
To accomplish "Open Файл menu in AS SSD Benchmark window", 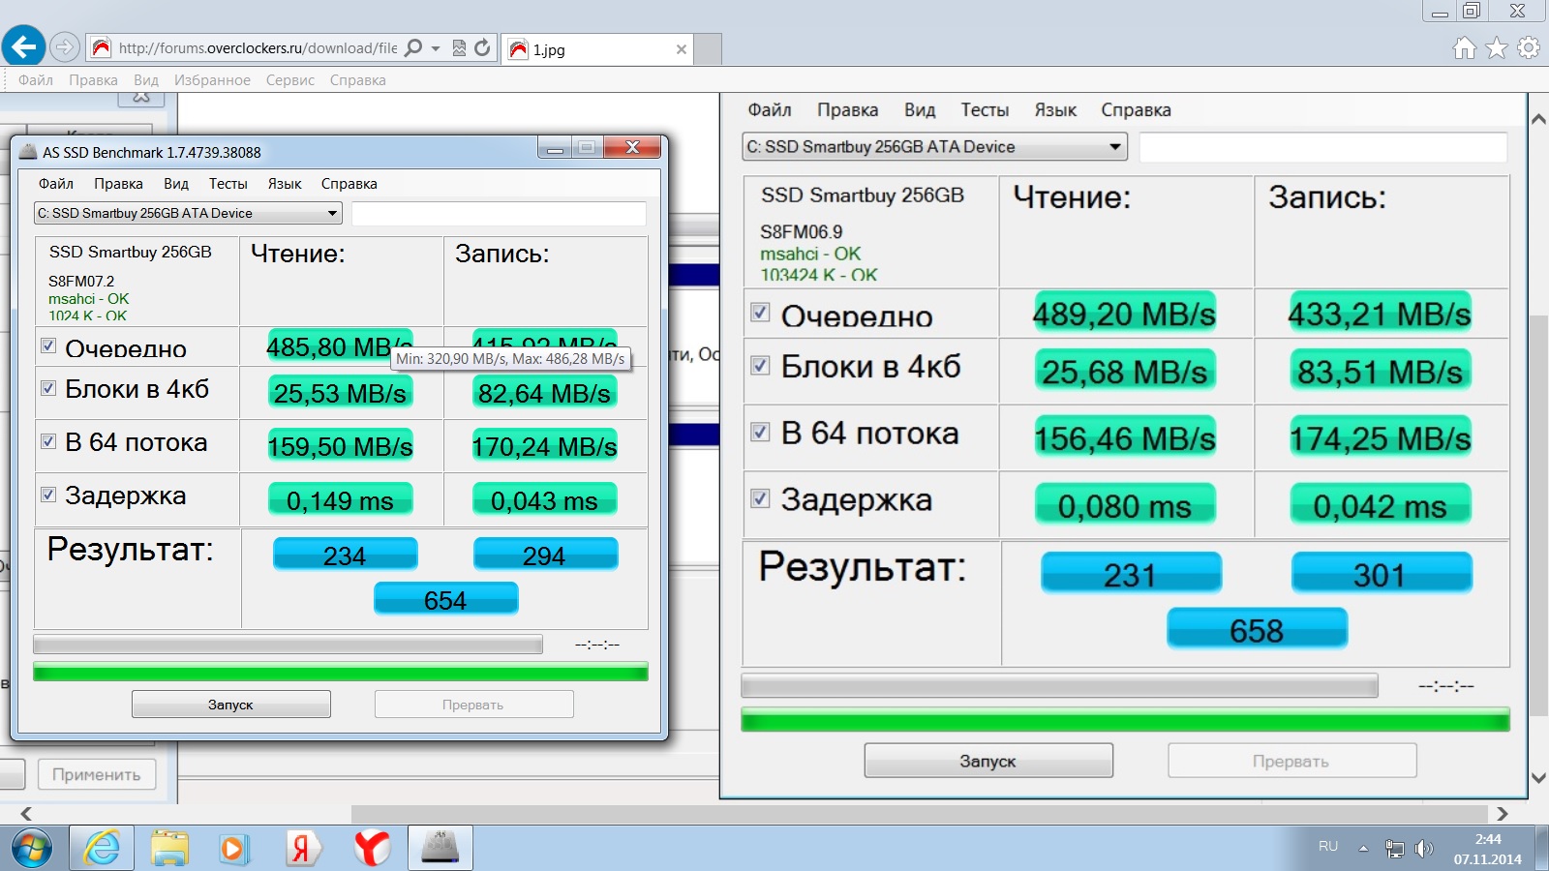I will pos(56,184).
